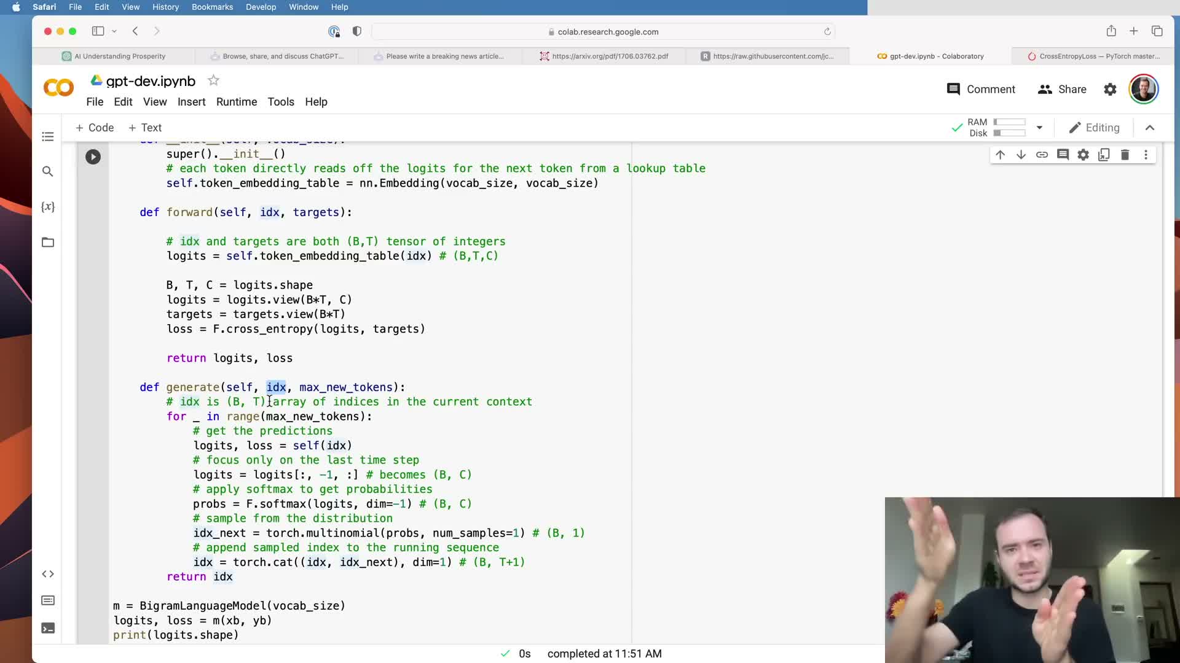Open the Code snippets panel
Viewport: 1180px width, 663px height.
click(x=48, y=574)
